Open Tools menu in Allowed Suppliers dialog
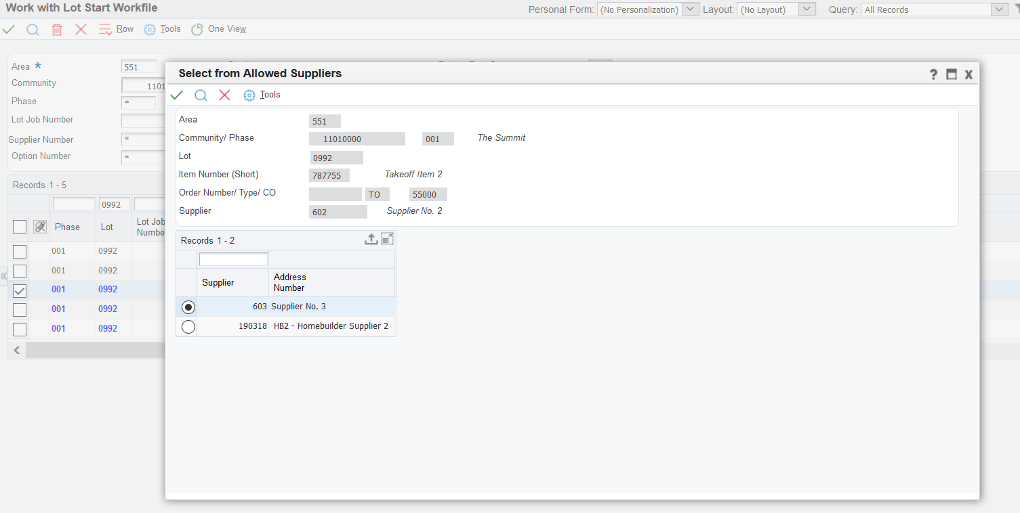The height and width of the screenshot is (513, 1020). click(270, 95)
